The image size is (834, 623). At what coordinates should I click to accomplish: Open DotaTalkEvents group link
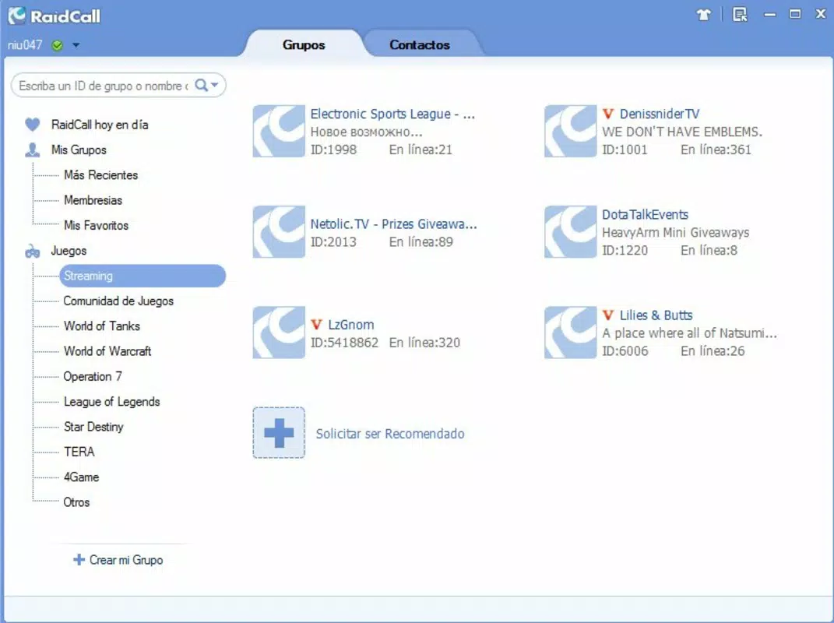click(646, 214)
